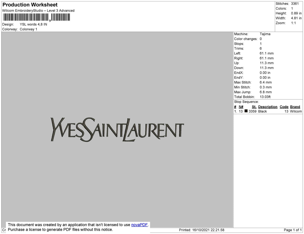Click the Page 1 of 1 label

pyautogui.click(x=291, y=230)
